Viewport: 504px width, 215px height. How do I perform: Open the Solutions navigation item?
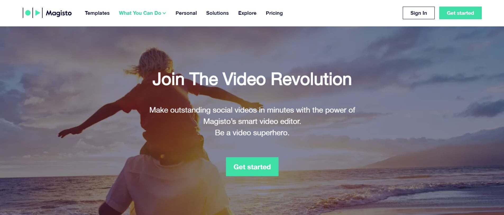point(217,13)
